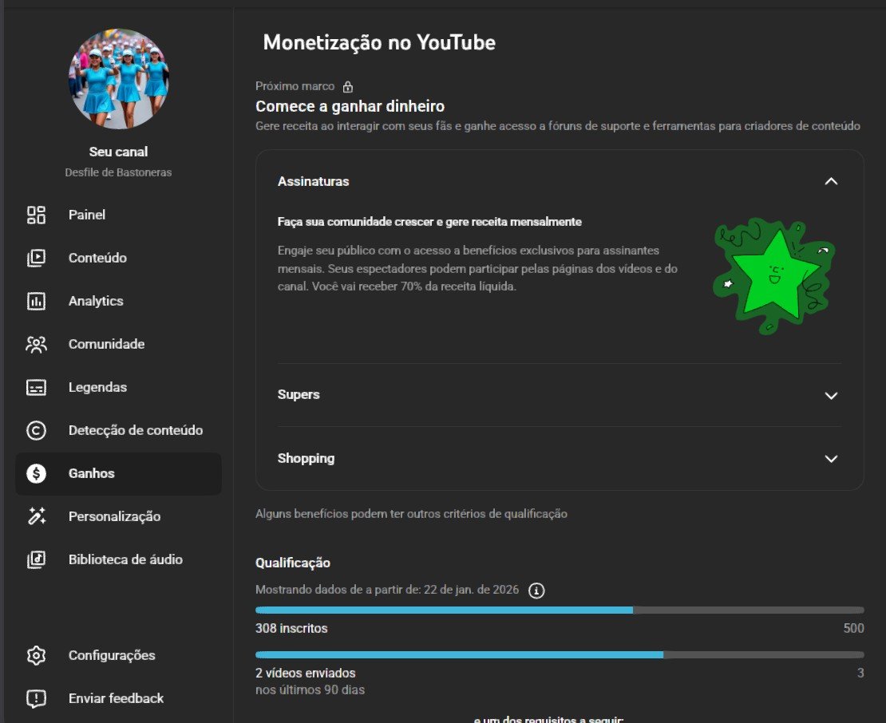Collapse the Assinaturas section chevron
The height and width of the screenshot is (723, 886).
pos(831,181)
